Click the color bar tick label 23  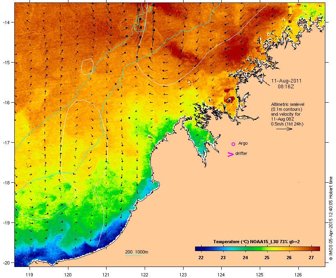[223, 258]
